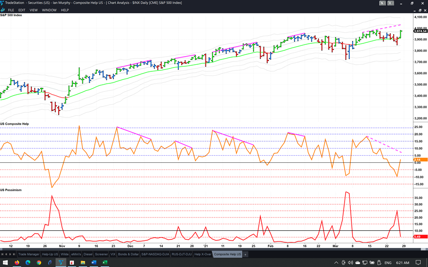Expand hidden system tray icons
The image size is (428, 267).
(x=336, y=262)
